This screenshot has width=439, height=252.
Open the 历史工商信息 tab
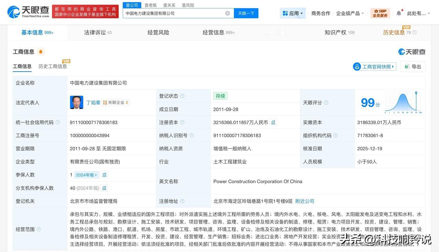(52, 65)
